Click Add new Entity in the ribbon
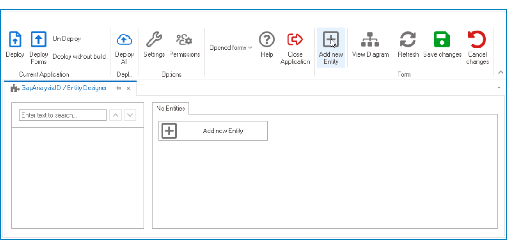The image size is (507, 240). [x=331, y=47]
